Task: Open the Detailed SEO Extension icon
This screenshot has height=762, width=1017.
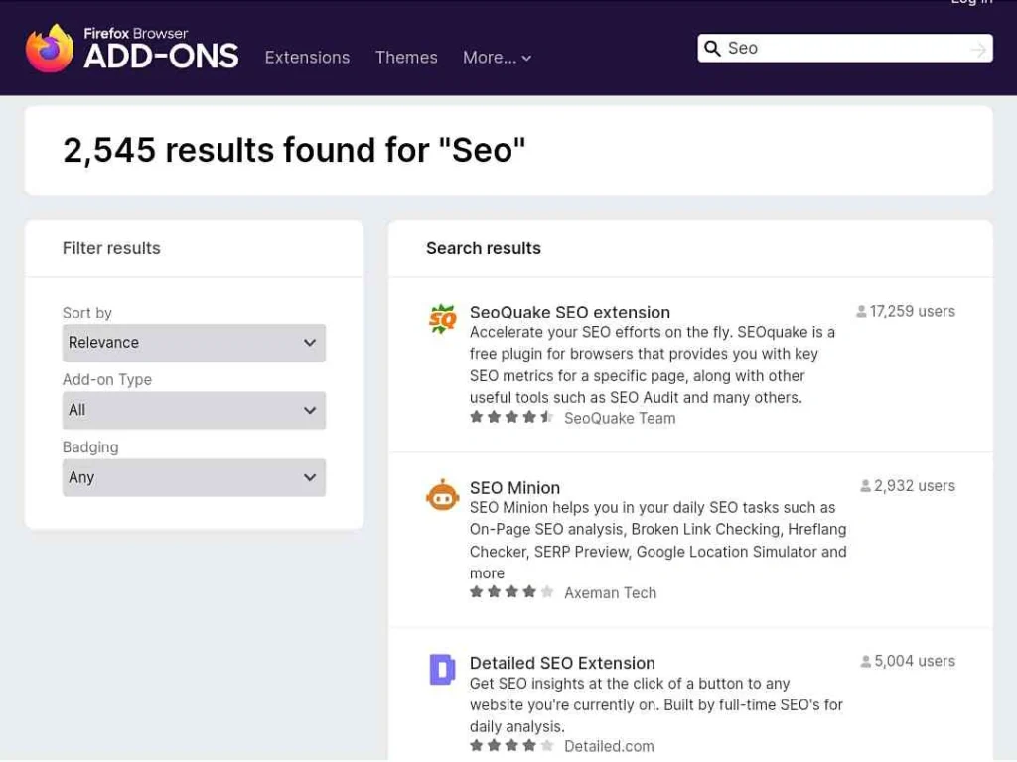Action: point(442,670)
